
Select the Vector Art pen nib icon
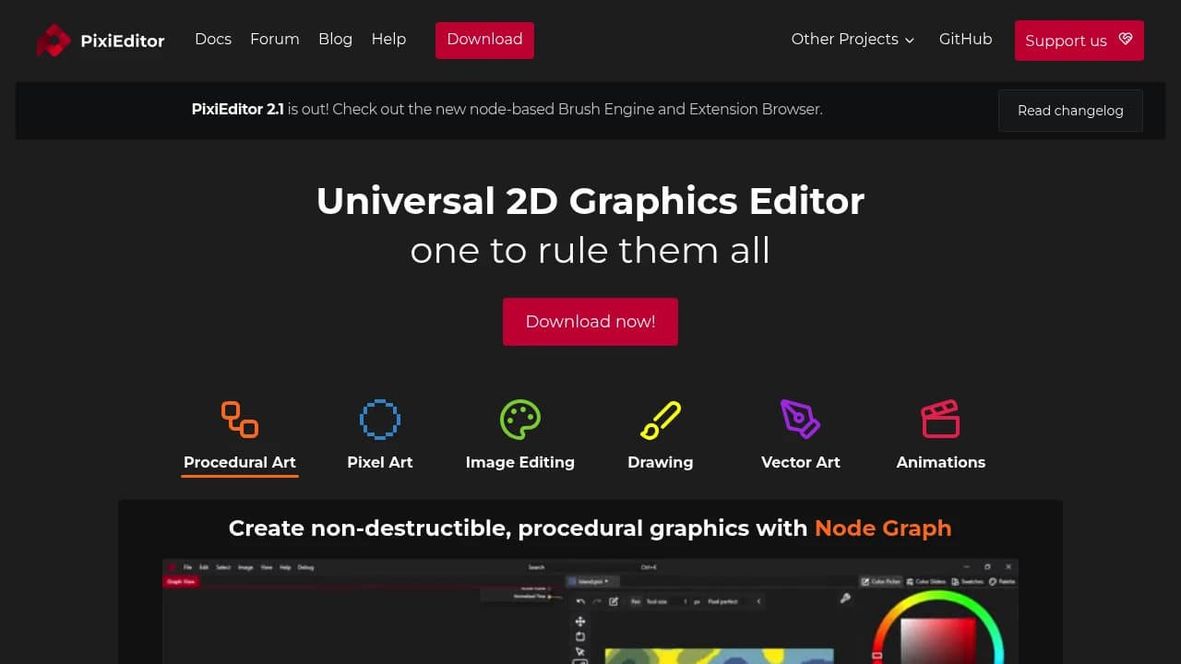click(x=801, y=420)
